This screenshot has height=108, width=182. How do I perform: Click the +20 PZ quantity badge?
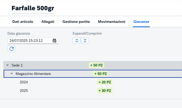click(105, 82)
